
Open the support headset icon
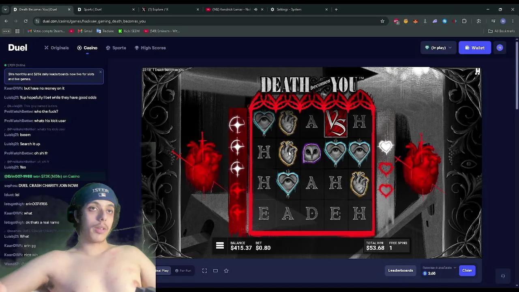503,276
